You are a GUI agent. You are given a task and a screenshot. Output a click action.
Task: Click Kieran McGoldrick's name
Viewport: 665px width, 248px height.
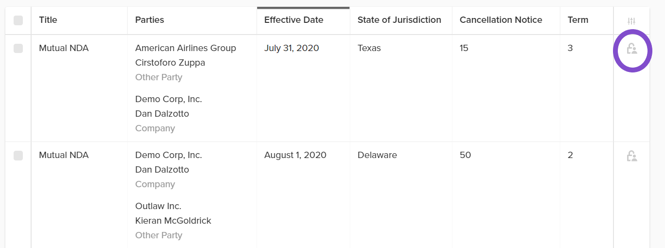pyautogui.click(x=173, y=221)
